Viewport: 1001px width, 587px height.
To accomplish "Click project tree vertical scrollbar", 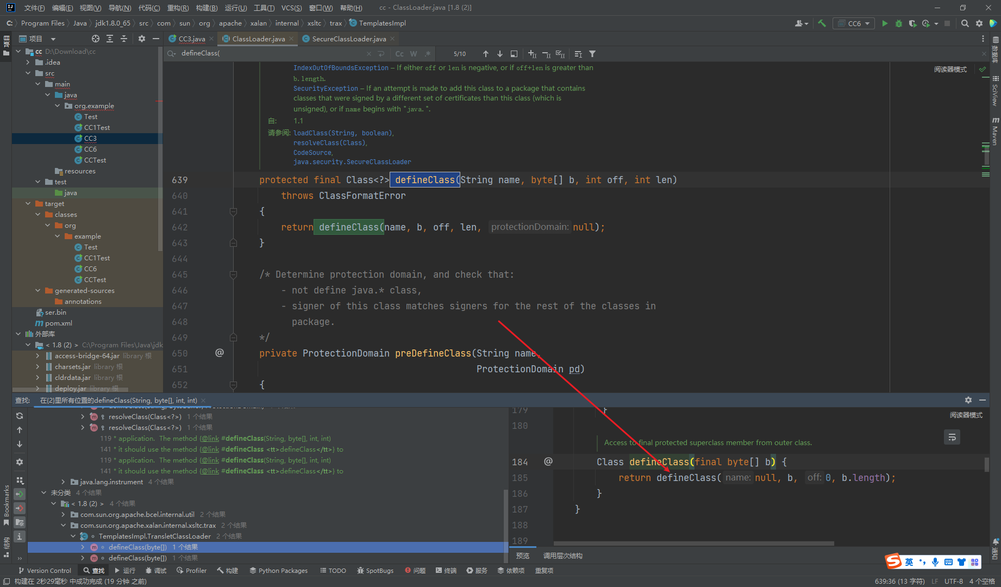I will pyautogui.click(x=160, y=149).
